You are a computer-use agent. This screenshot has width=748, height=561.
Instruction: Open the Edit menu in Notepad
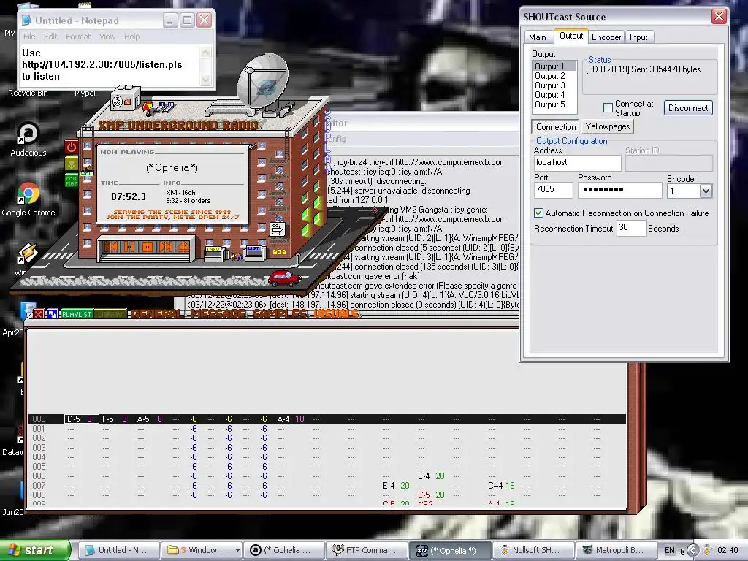point(50,37)
